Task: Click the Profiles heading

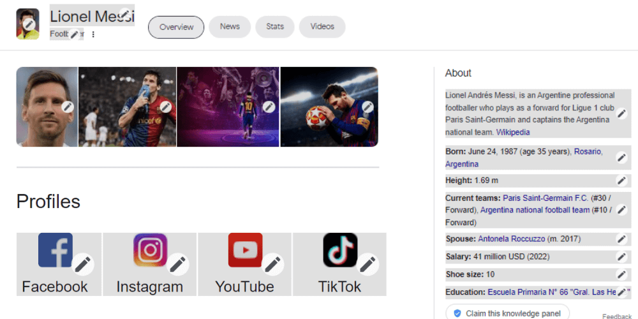Action: point(48,201)
